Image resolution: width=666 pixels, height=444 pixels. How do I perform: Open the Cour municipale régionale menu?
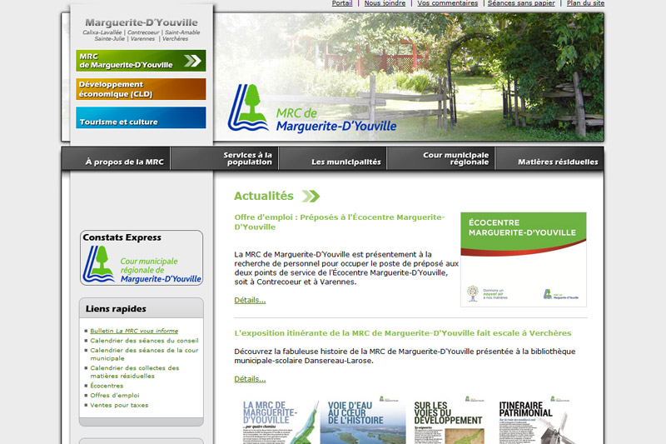click(x=441, y=158)
